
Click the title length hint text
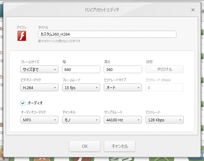point(59,41)
